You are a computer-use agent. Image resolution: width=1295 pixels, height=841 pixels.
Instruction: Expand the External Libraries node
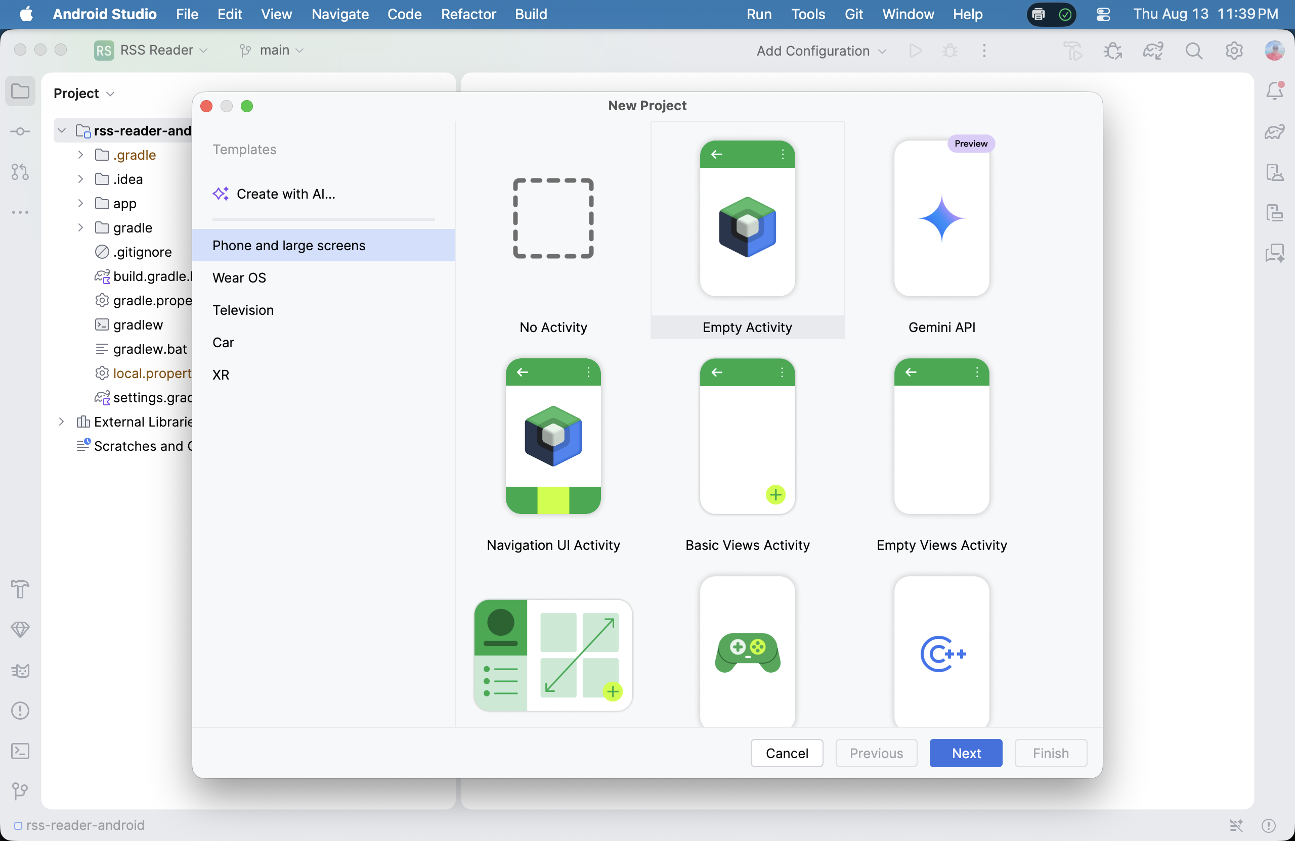click(x=62, y=422)
